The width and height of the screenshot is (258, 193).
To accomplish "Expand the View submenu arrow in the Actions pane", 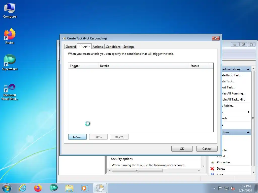I will (248, 112).
